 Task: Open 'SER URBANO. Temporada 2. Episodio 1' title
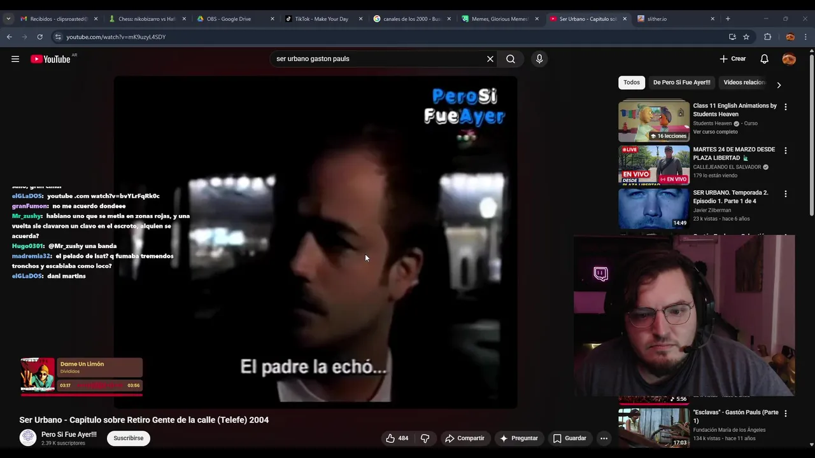730,197
